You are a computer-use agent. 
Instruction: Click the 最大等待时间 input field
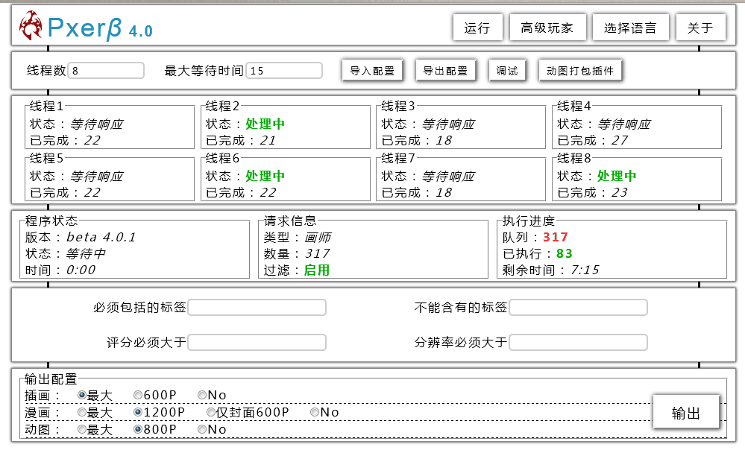coord(284,71)
